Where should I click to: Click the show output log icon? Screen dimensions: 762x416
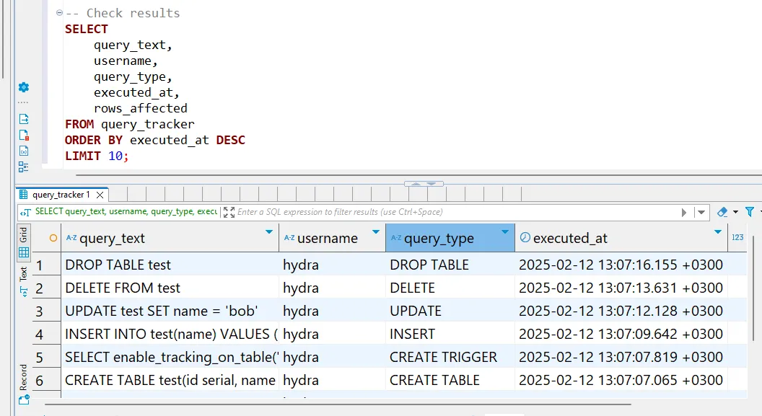point(24,119)
